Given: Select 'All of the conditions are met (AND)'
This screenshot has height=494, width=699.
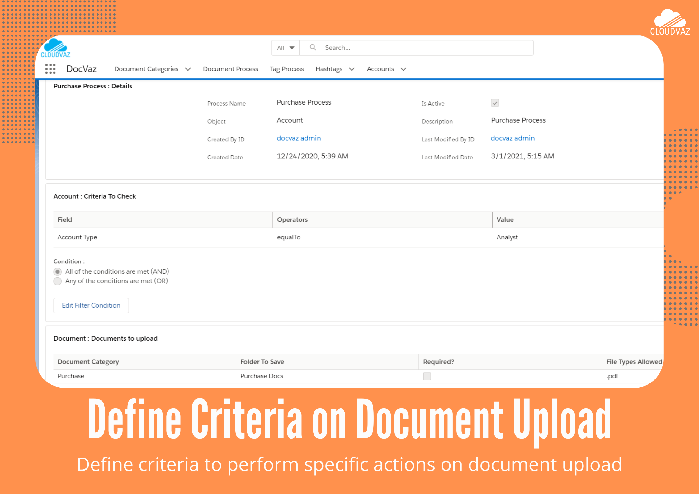Looking at the screenshot, I should [x=57, y=271].
